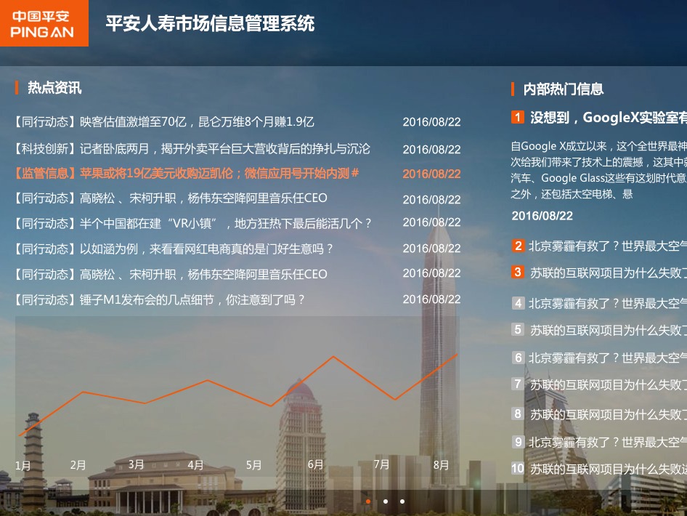Select the second carousel pagination dot
The width and height of the screenshot is (687, 516).
coord(386,501)
